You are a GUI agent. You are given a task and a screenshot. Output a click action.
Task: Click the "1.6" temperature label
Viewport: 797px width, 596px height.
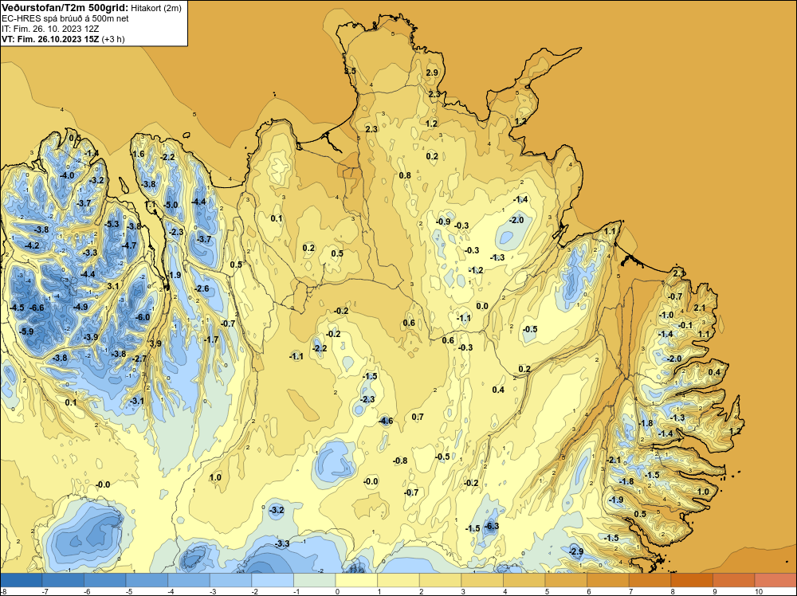[x=138, y=154]
